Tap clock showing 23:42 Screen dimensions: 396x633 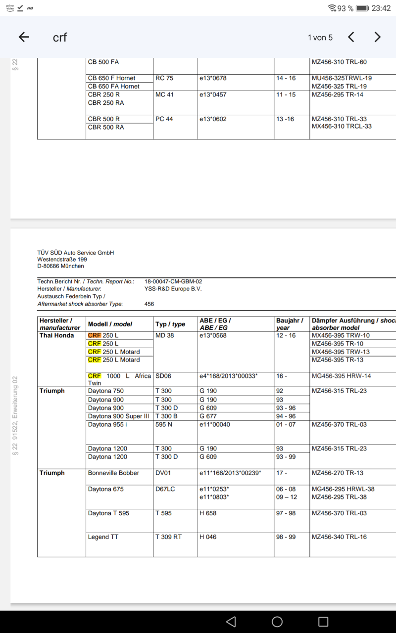tap(381, 8)
